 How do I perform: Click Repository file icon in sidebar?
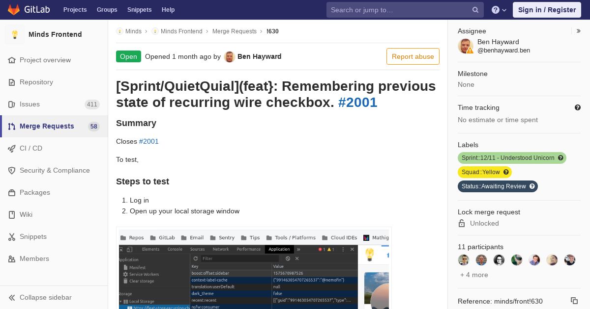(x=12, y=82)
